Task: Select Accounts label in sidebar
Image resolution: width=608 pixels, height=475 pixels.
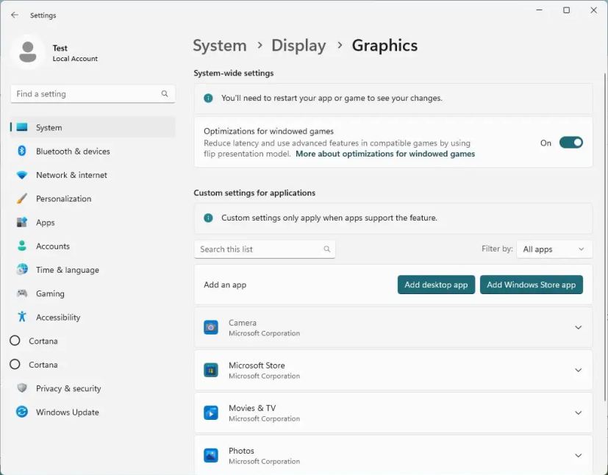Action: [x=53, y=246]
